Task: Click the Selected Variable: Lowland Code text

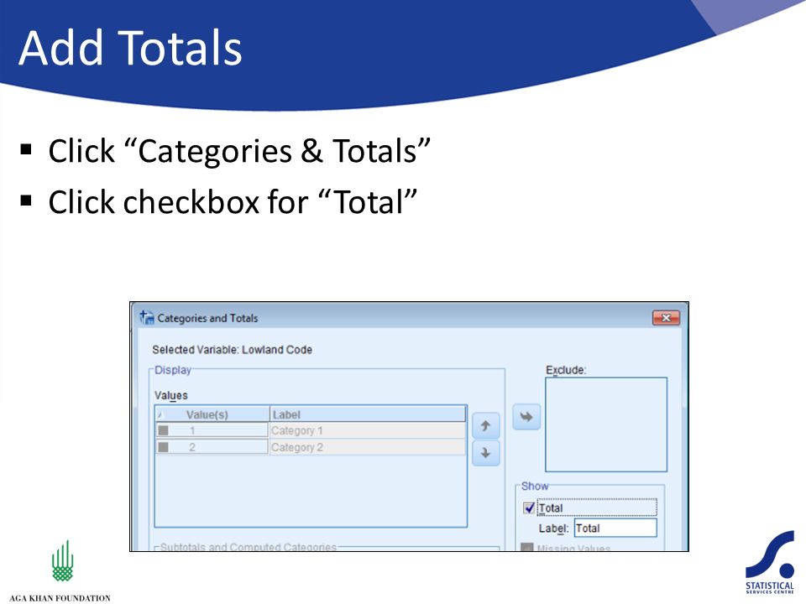Action: [232, 350]
